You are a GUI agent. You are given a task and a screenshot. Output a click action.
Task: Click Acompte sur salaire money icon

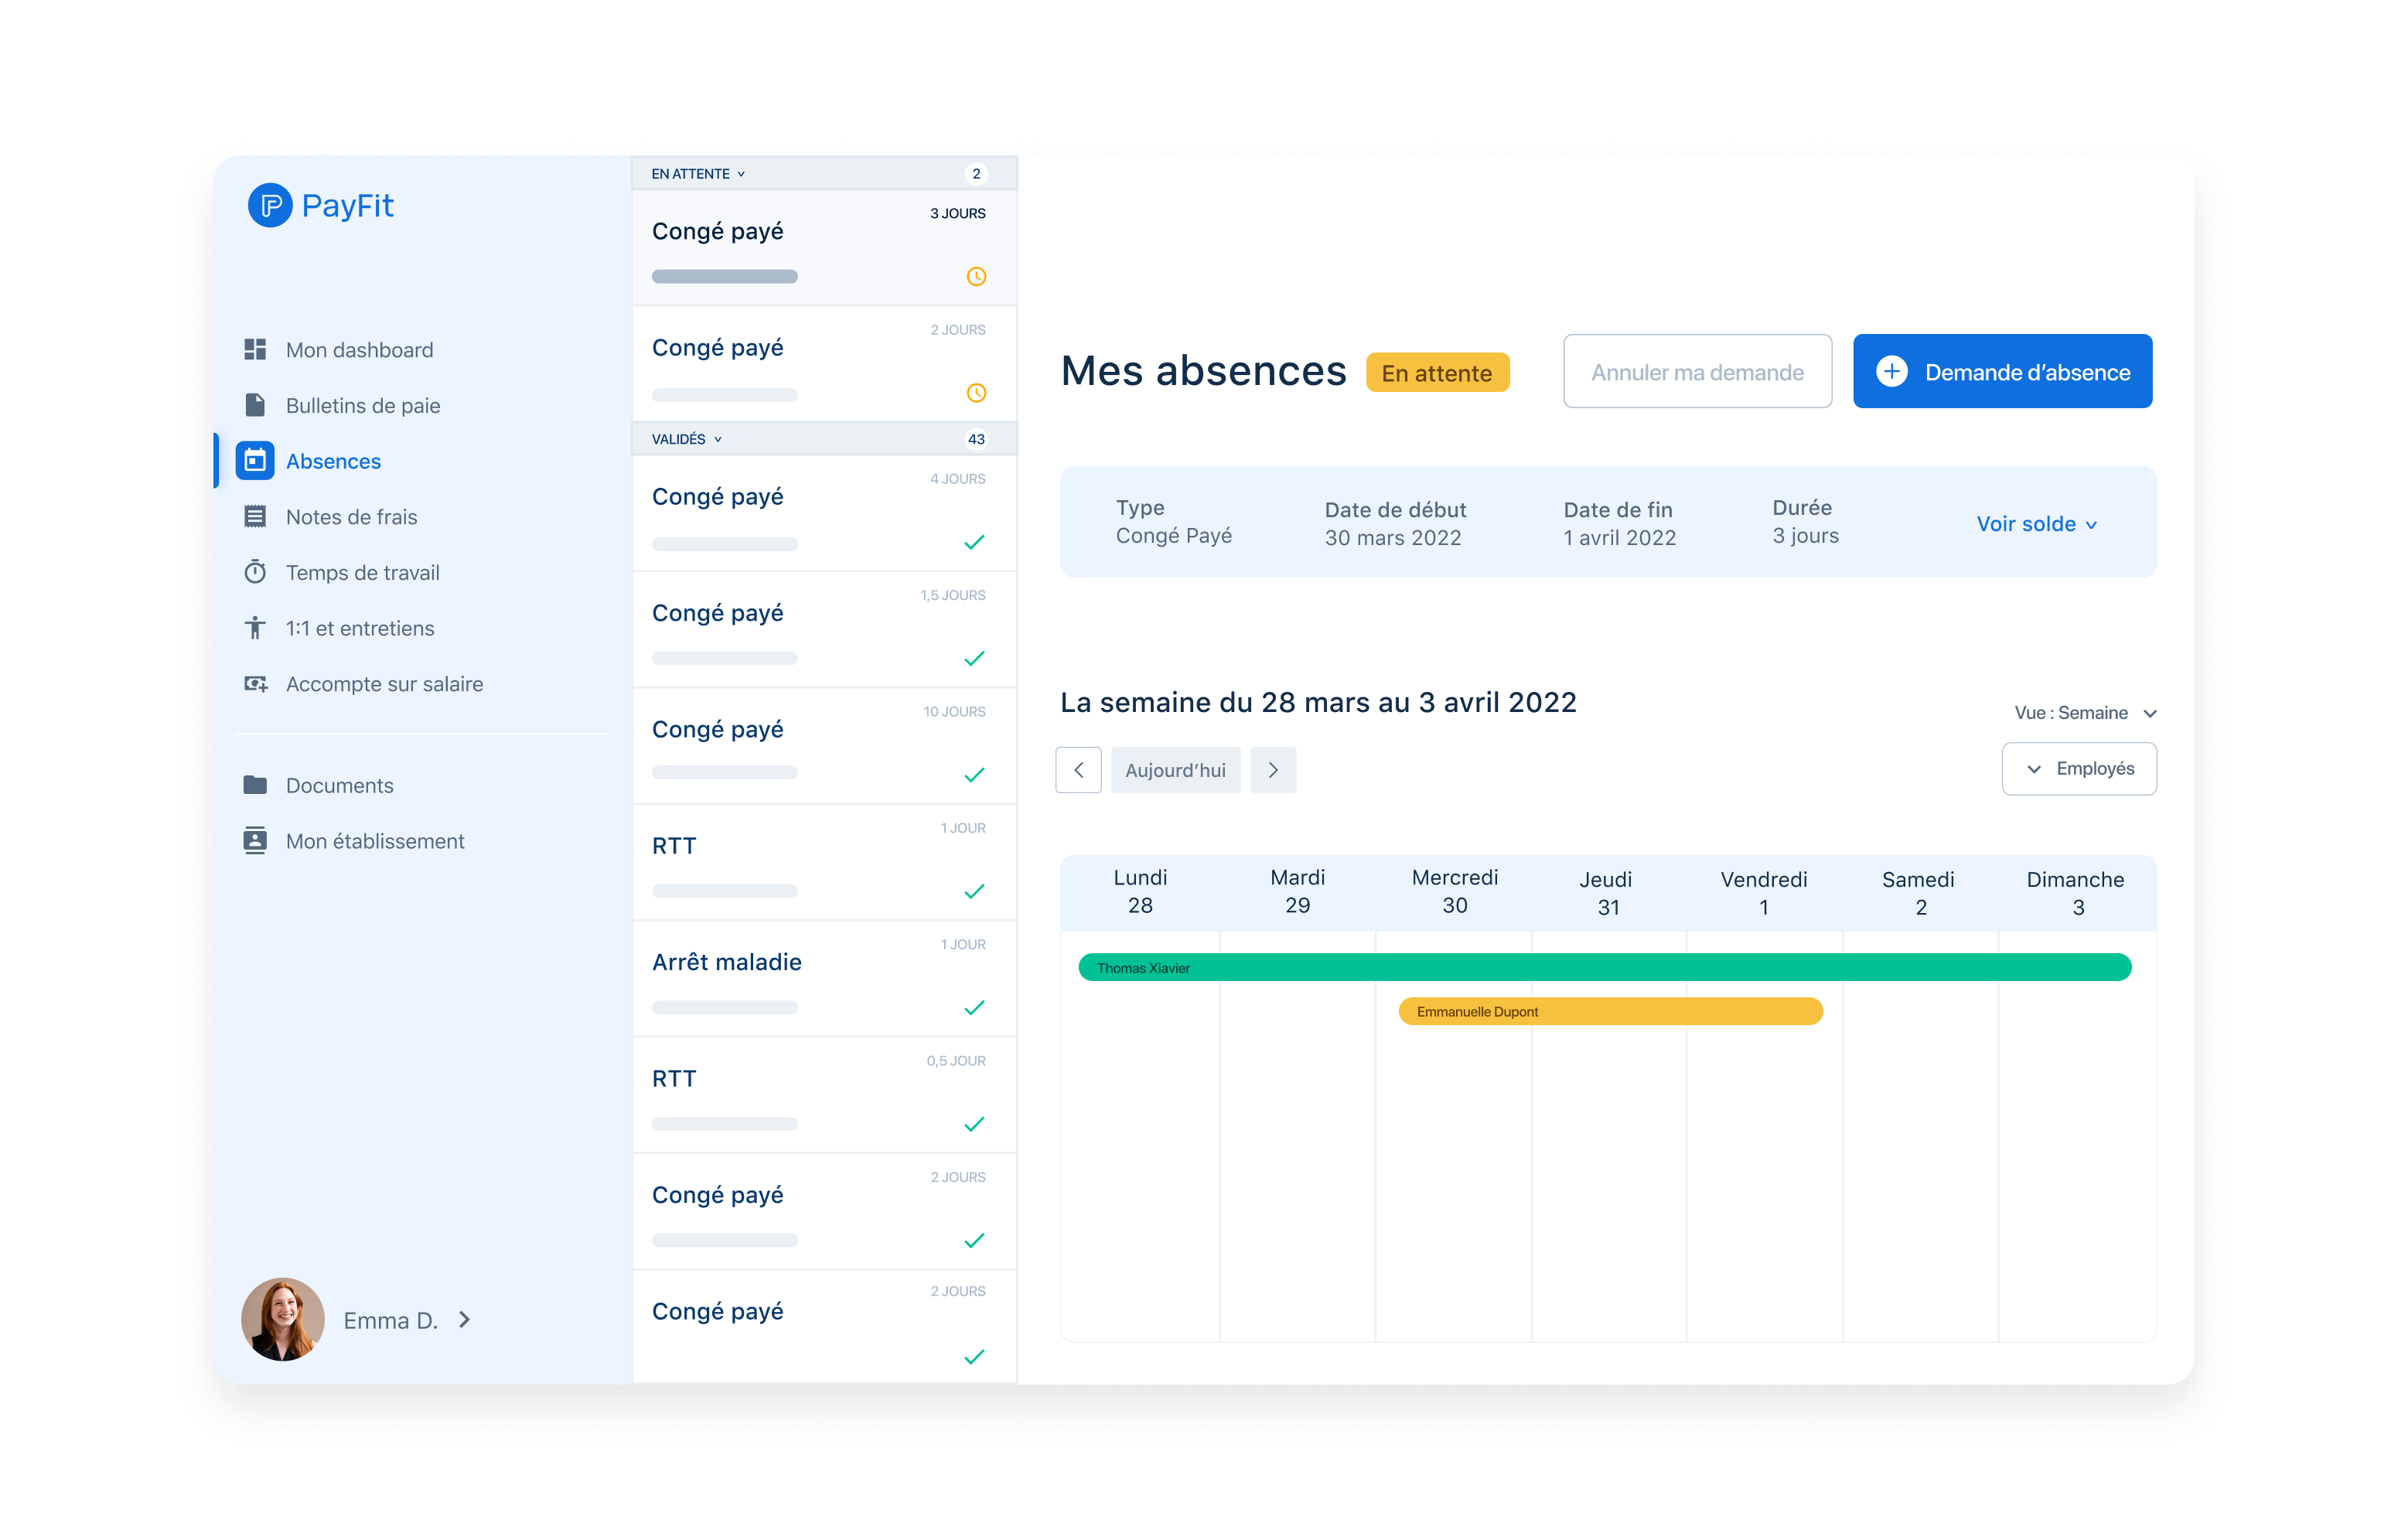255,684
